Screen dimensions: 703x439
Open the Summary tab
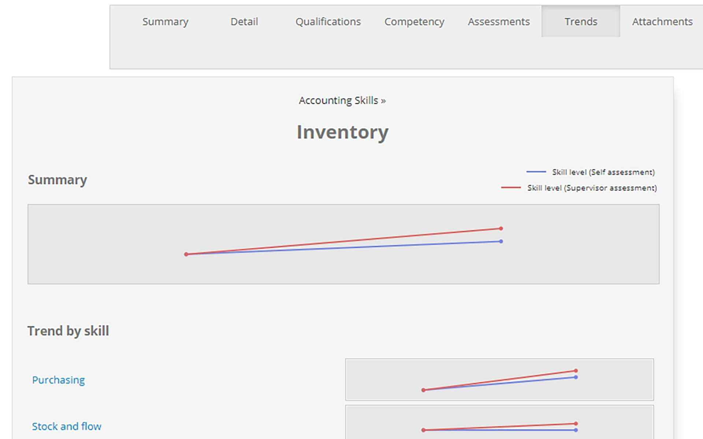coord(165,22)
